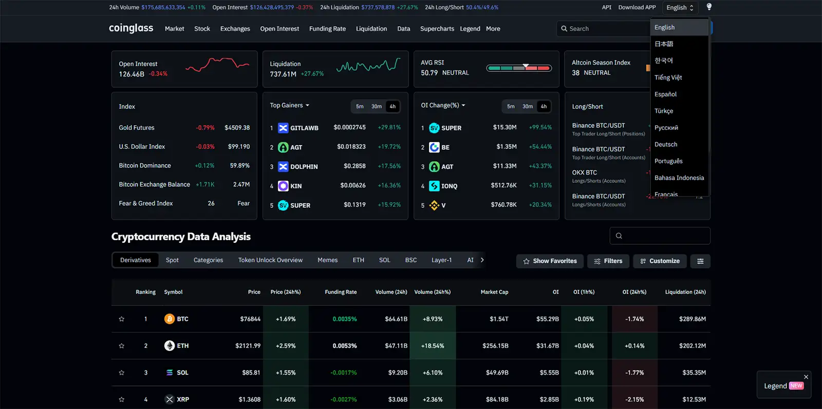
Task: Switch to the Spot tab
Action: point(172,260)
